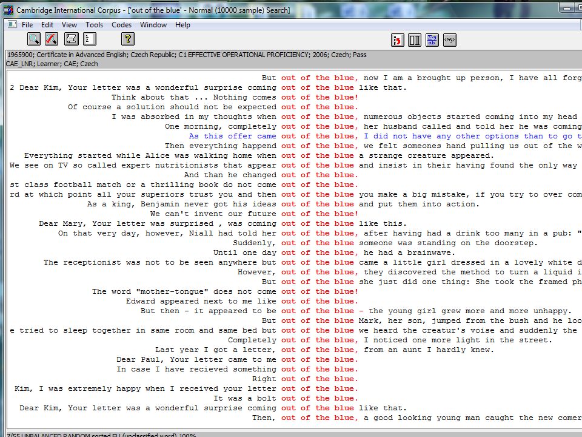The width and height of the screenshot is (582, 437).
Task: Click the scroll document toolbar icon
Action: (72, 39)
